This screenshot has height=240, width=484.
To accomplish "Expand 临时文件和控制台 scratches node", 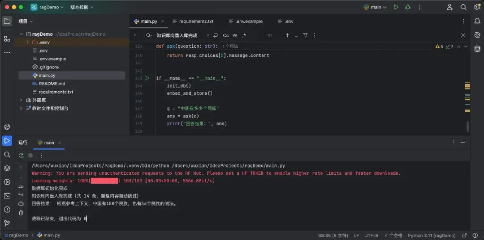I will [x=21, y=108].
